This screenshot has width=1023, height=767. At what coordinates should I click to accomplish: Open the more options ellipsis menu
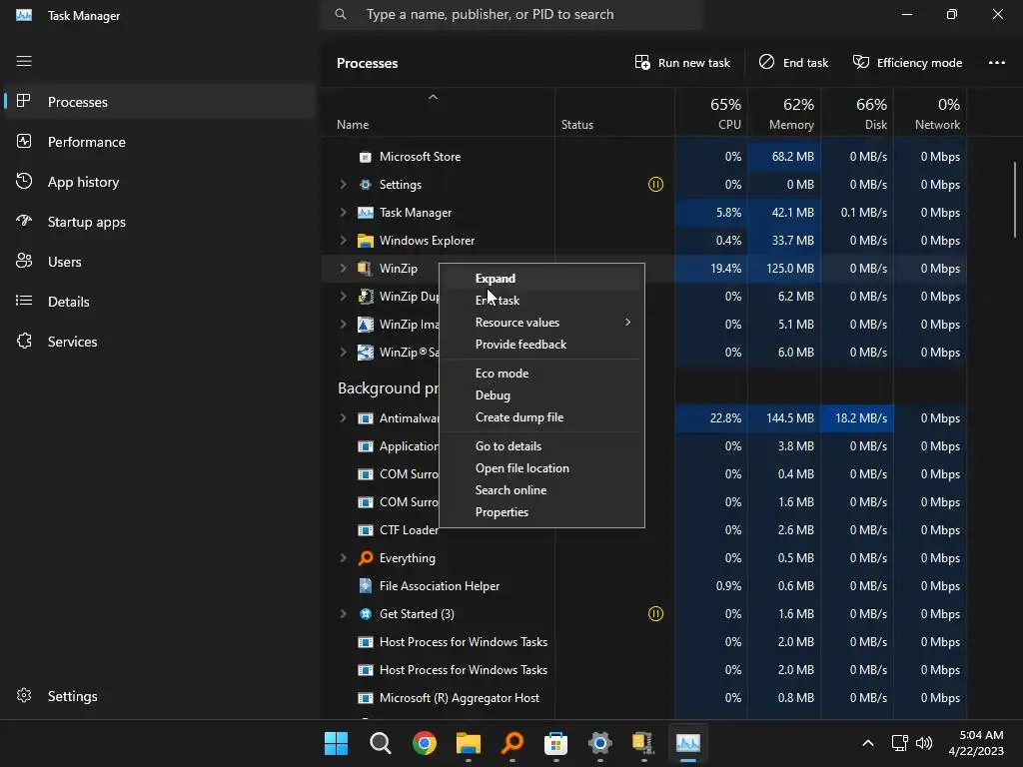[x=996, y=63]
